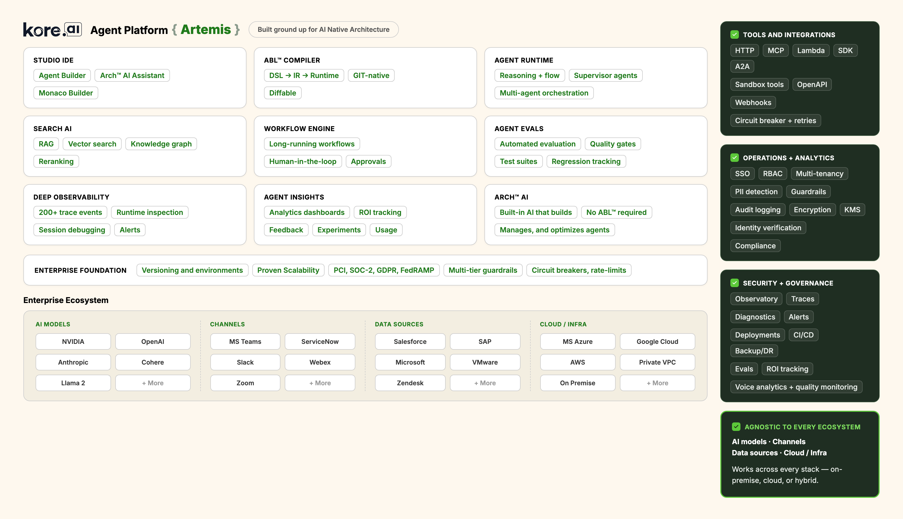903x519 pixels.
Task: Select the Arch AI Assistant chip
Action: pyautogui.click(x=132, y=76)
